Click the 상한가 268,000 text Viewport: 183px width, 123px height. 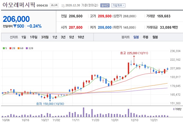coord(124,16)
